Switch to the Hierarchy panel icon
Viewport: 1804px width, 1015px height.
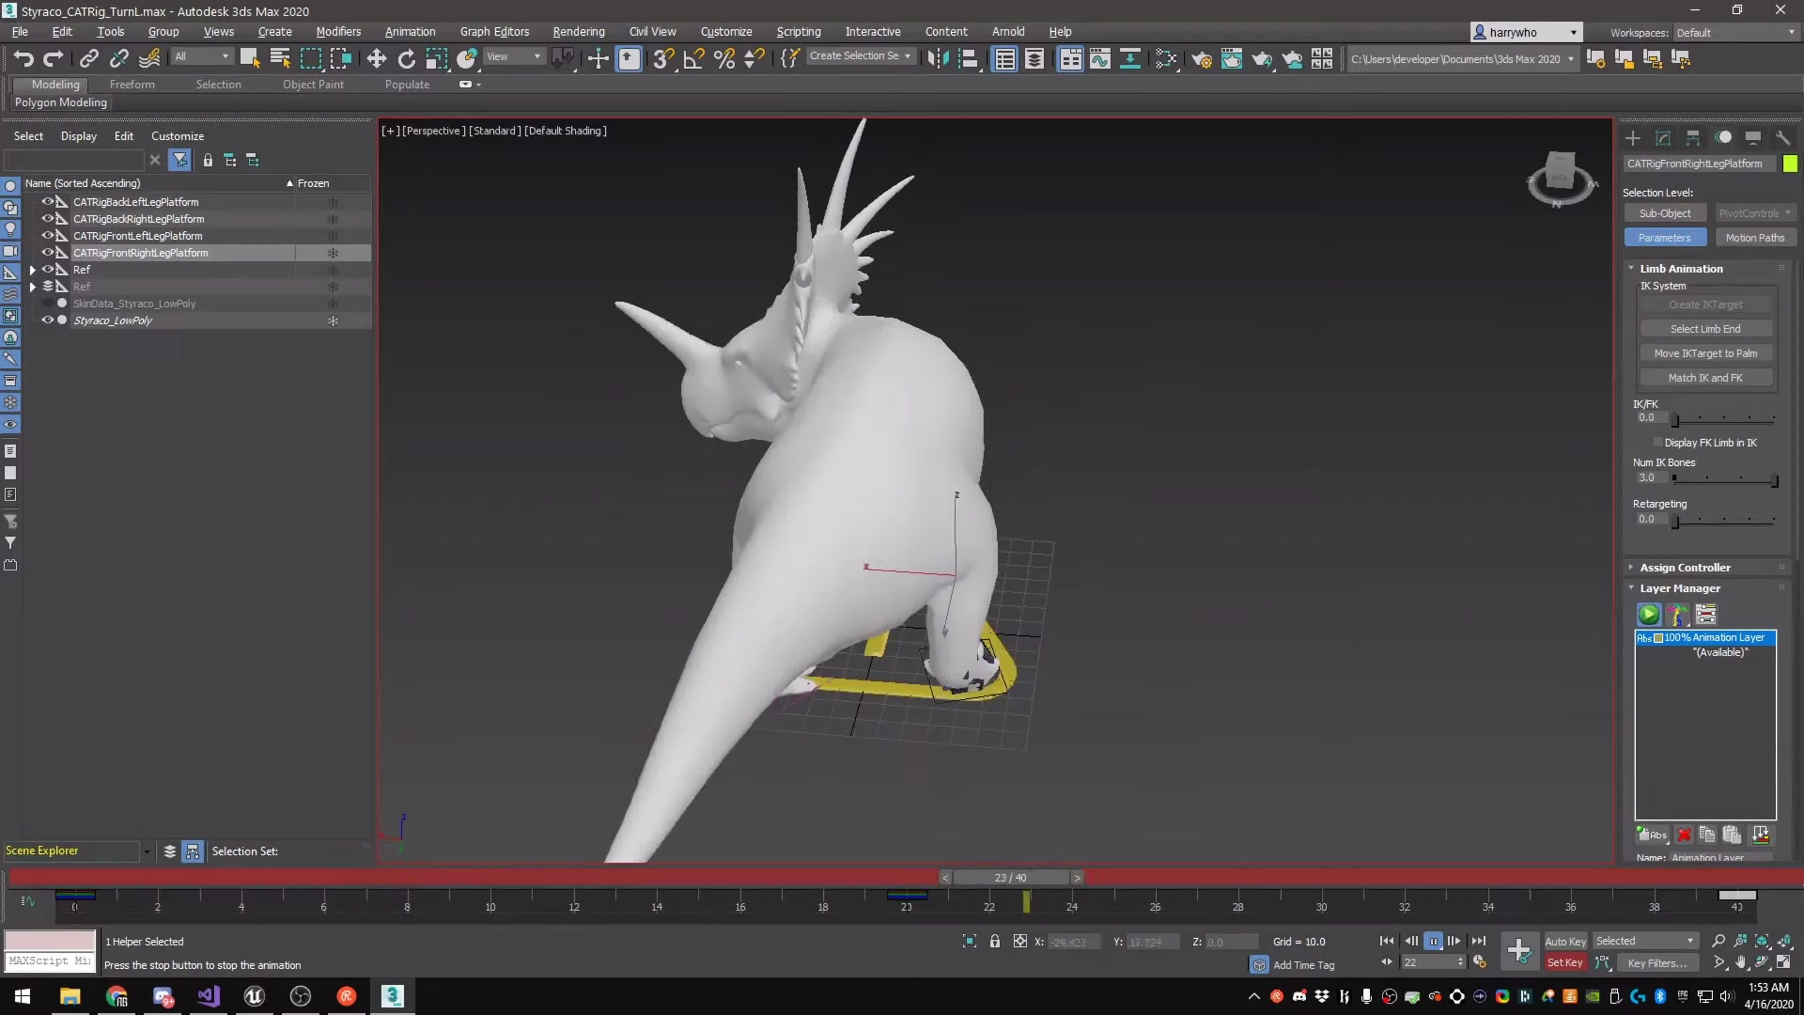point(1693,138)
